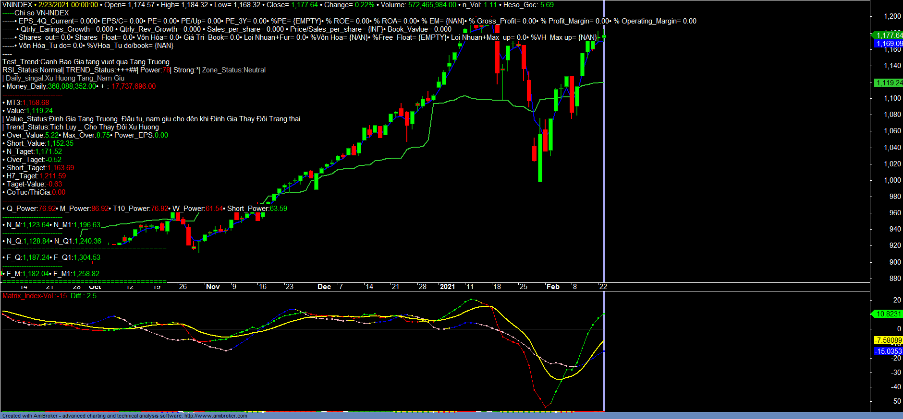
Task: Click the Q_Power 76.92 reading text
Action: tap(30, 209)
